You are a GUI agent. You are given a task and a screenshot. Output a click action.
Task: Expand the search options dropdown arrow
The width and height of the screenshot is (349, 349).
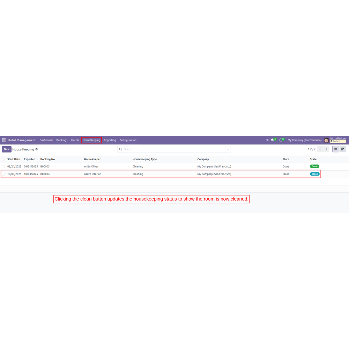point(228,149)
